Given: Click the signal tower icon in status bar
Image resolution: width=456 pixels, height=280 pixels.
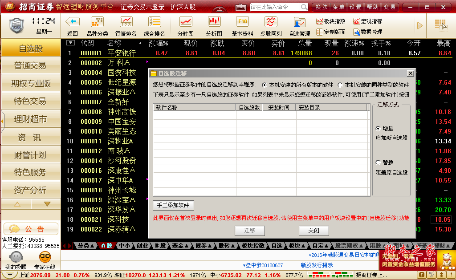Looking at the screenshot, I should pos(432,275).
